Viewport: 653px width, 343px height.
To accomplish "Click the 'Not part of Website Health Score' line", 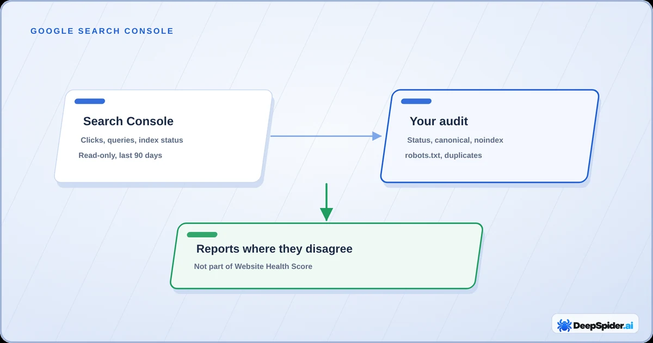I will click(x=253, y=267).
